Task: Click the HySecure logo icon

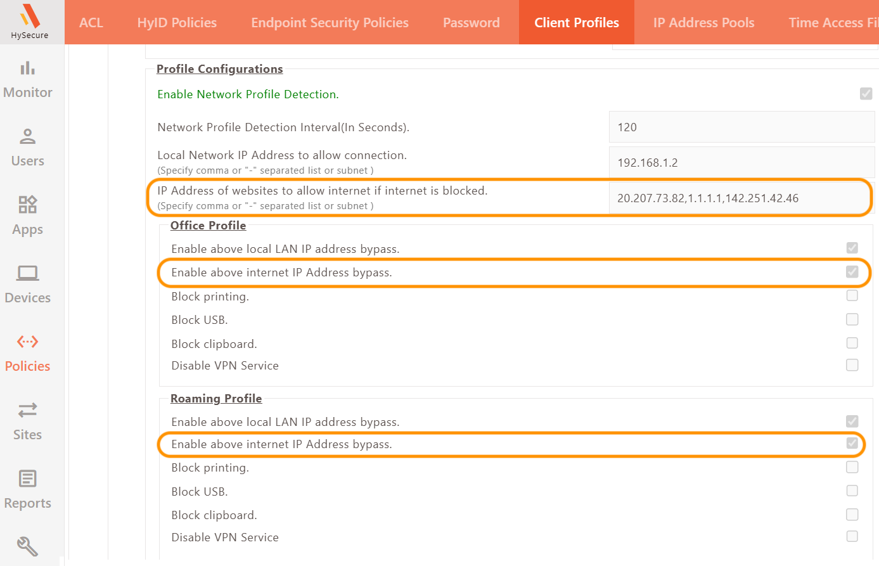Action: 30,16
